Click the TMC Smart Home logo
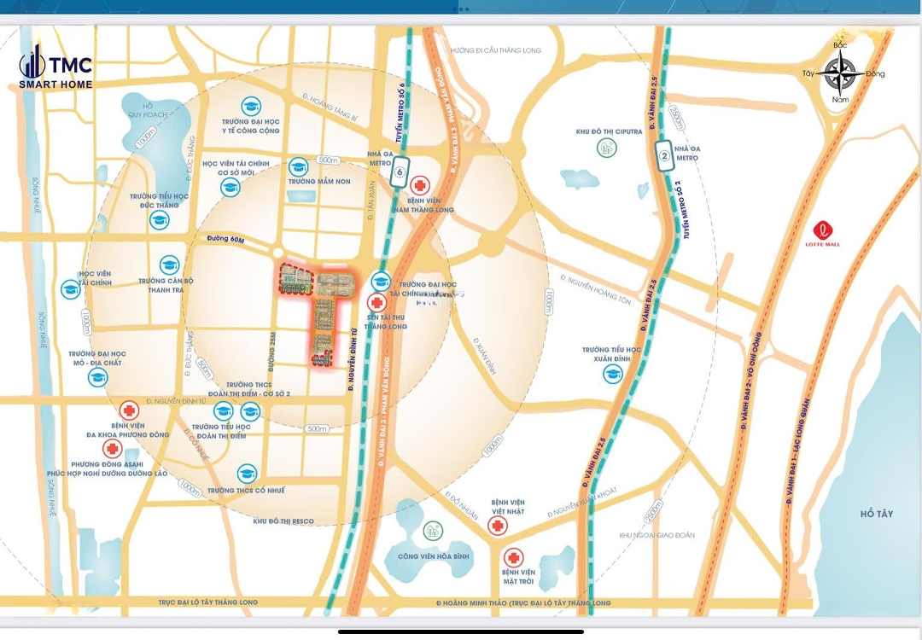922x640 pixels. 56,68
